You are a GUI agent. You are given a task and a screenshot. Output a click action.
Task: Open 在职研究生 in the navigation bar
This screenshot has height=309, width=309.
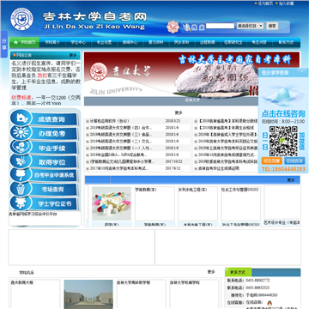pyautogui.click(x=233, y=42)
